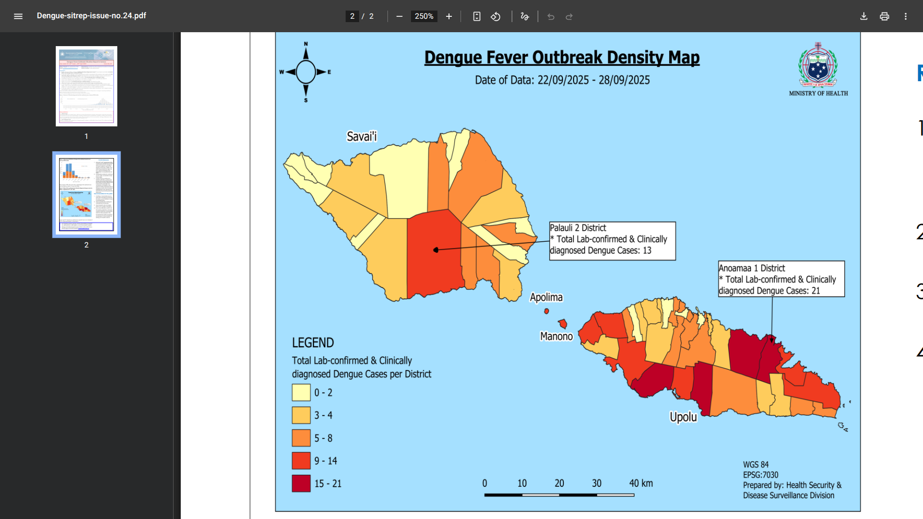This screenshot has width=923, height=519.
Task: Click the zoom in plus icon
Action: [x=449, y=16]
